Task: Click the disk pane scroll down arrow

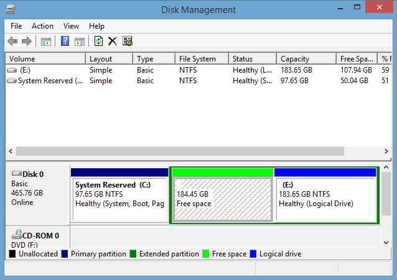Action: pyautogui.click(x=386, y=243)
